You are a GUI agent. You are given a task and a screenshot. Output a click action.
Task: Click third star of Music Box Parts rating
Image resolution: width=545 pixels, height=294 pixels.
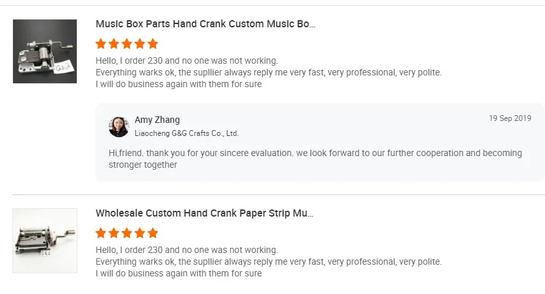[x=127, y=44]
